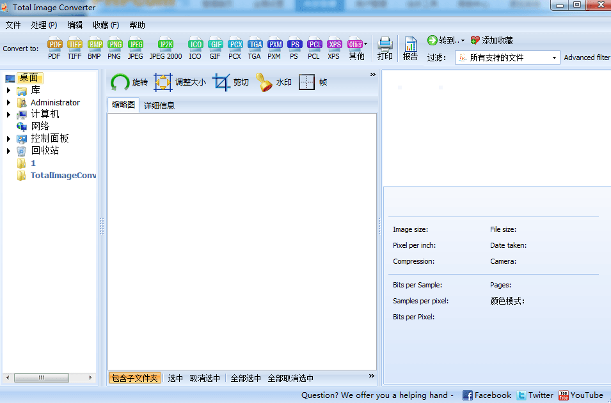Viewport: 611px width, 403px height.
Task: Open the Facebook link
Action: [x=487, y=395]
